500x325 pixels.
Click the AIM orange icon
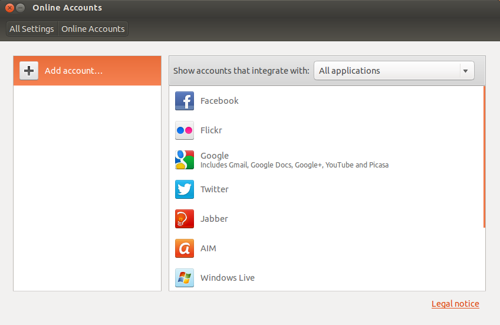coord(185,248)
